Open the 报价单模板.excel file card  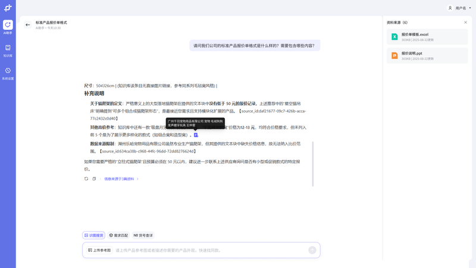coord(427,37)
